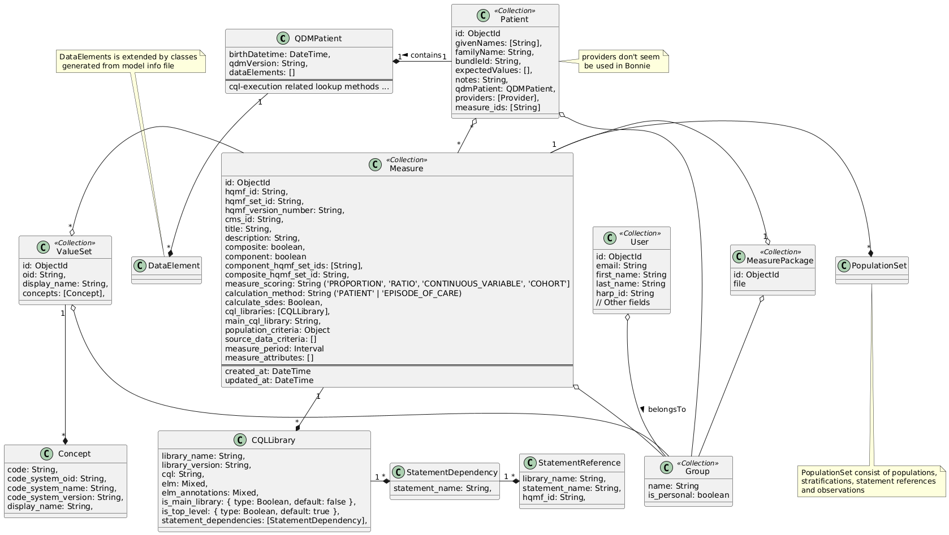Click the statement_dependencies field in CQLLibrary
Viewport: 949px width, 535px height.
point(264,520)
